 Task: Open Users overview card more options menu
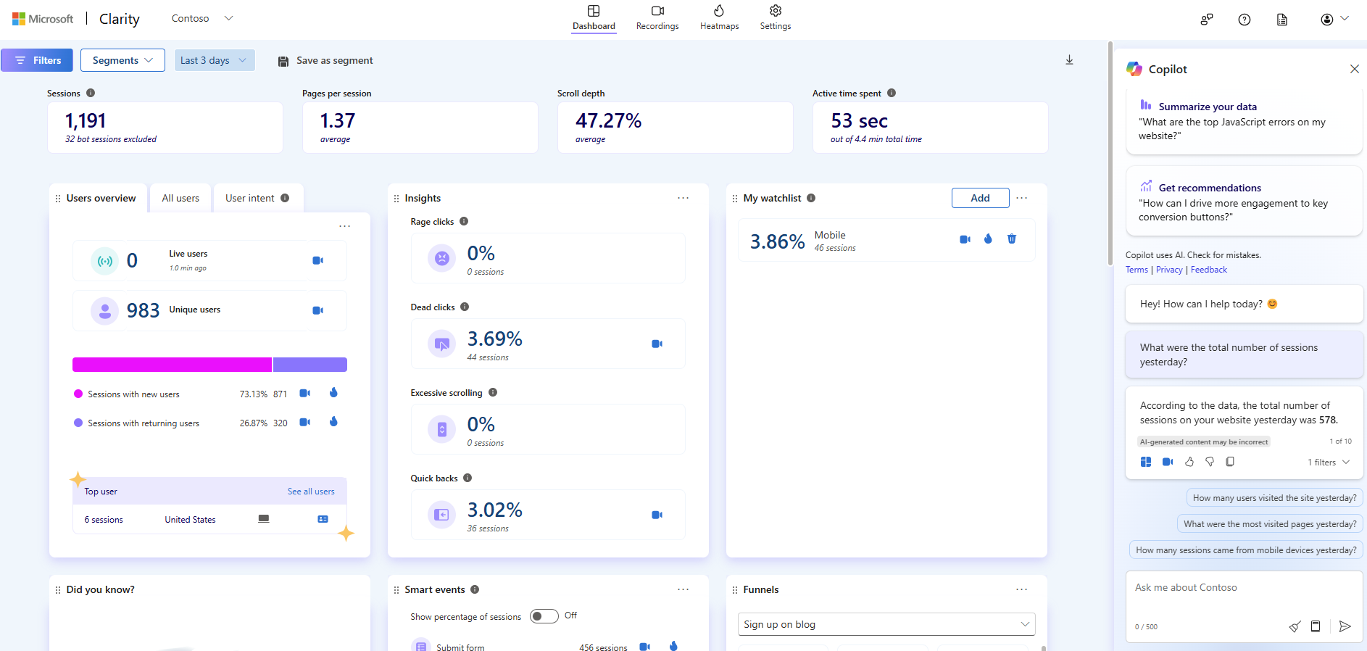point(344,226)
